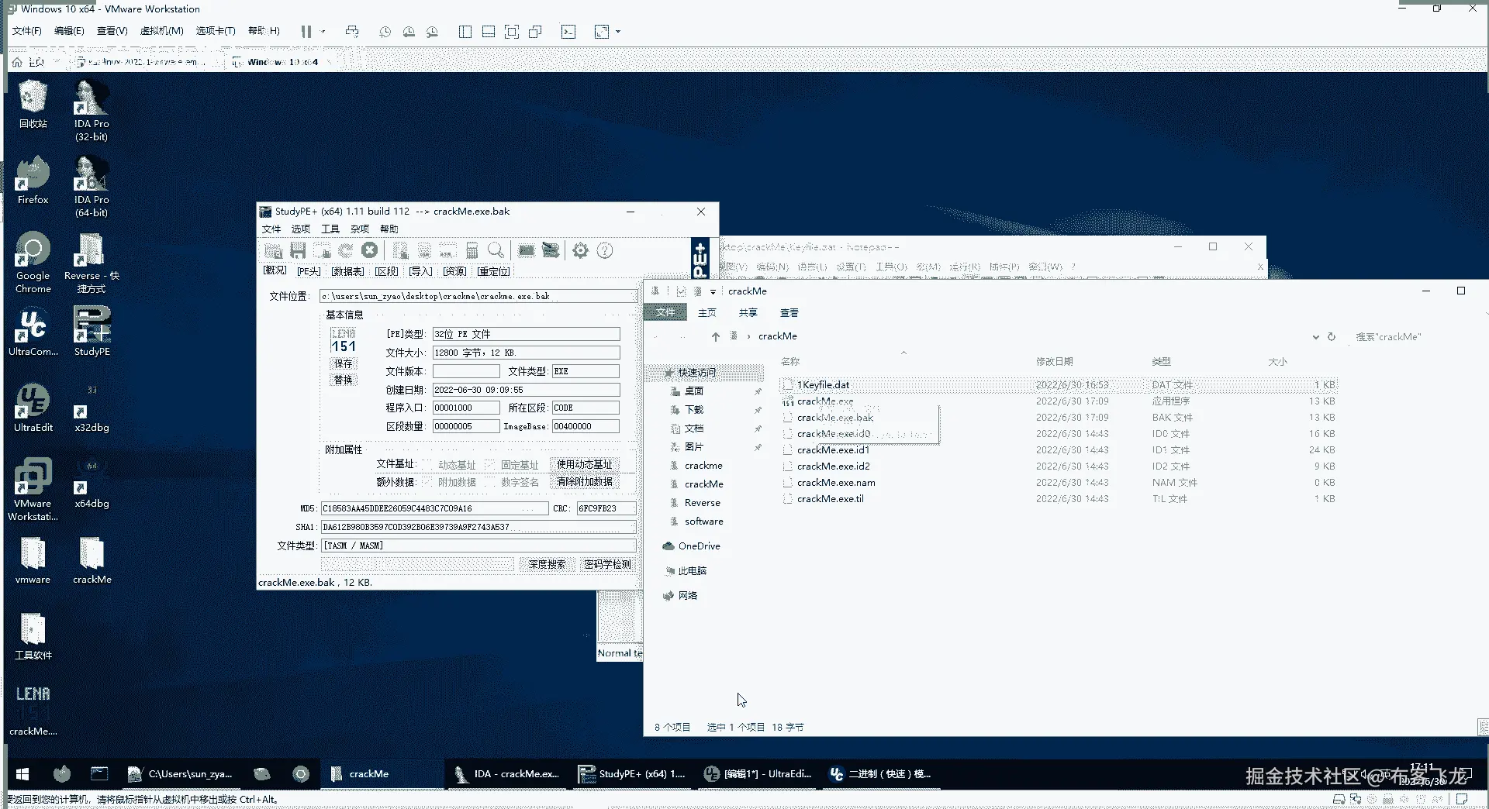Image resolution: width=1489 pixels, height=809 pixels.
Task: Switch to the PE头 tab in StudyPE
Action: click(x=309, y=271)
